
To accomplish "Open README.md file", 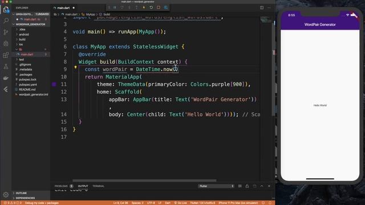I will point(27,89).
